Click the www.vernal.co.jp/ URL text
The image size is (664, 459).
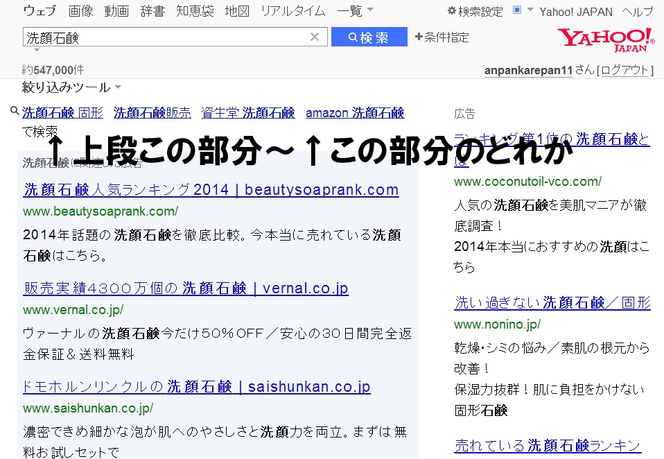(x=73, y=309)
